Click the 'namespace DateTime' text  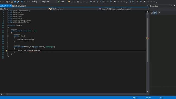tap(15, 26)
